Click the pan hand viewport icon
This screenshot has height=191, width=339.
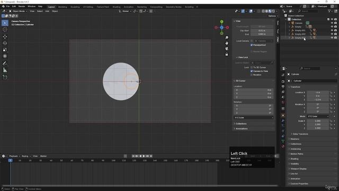[x=227, y=43]
